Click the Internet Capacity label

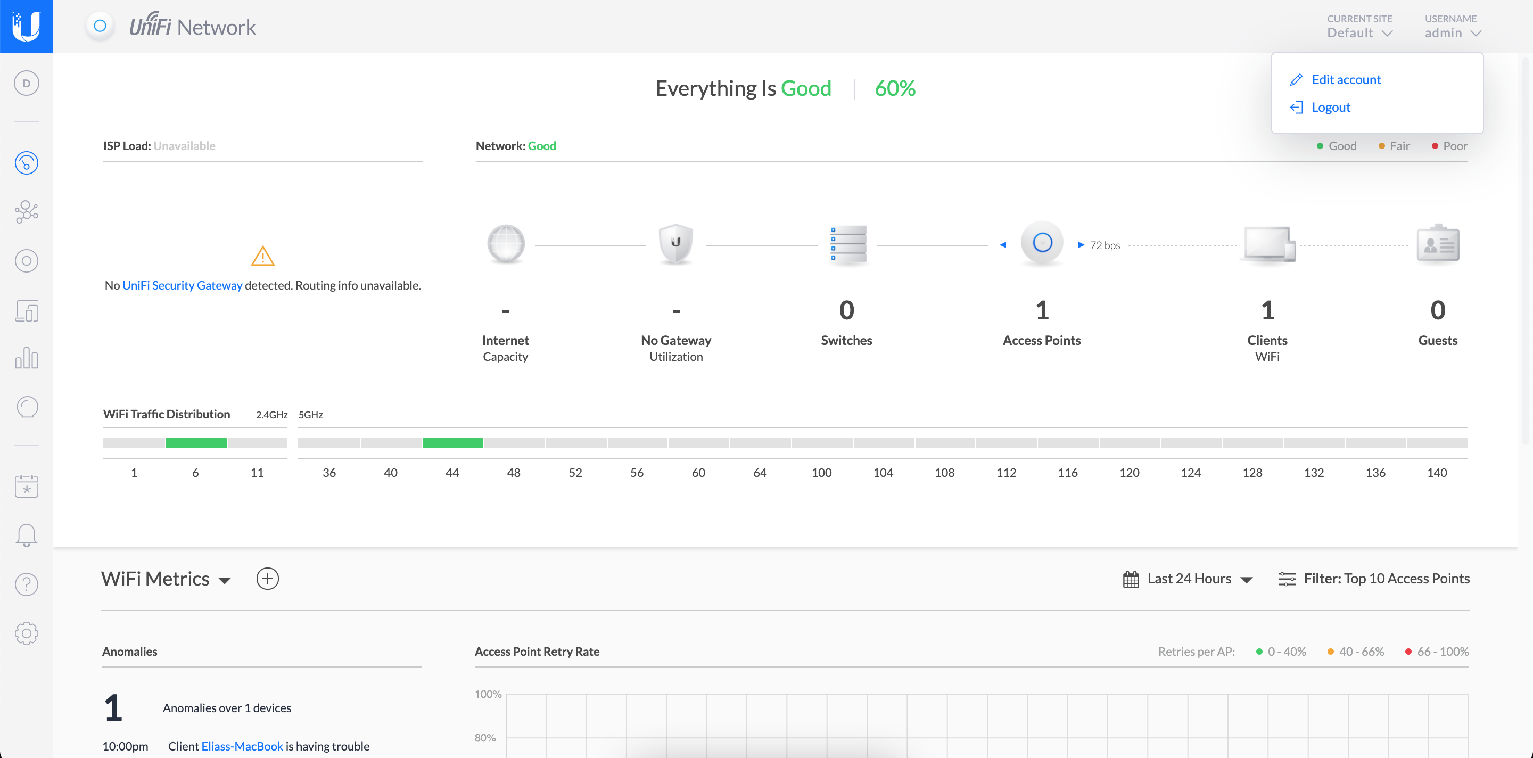coord(505,348)
